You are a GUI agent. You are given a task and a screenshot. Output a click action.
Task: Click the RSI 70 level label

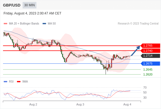tap(145, 87)
